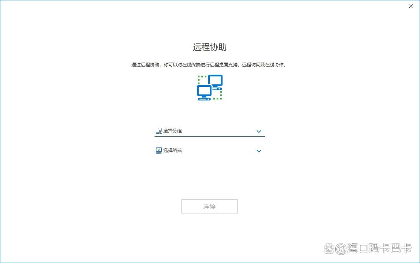
Task: Click the grayed-out 连接 connect button
Action: [209, 206]
